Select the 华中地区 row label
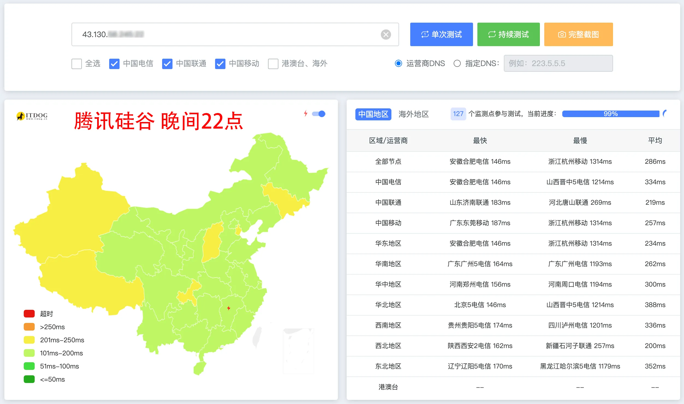Image resolution: width=684 pixels, height=404 pixels. click(x=388, y=284)
